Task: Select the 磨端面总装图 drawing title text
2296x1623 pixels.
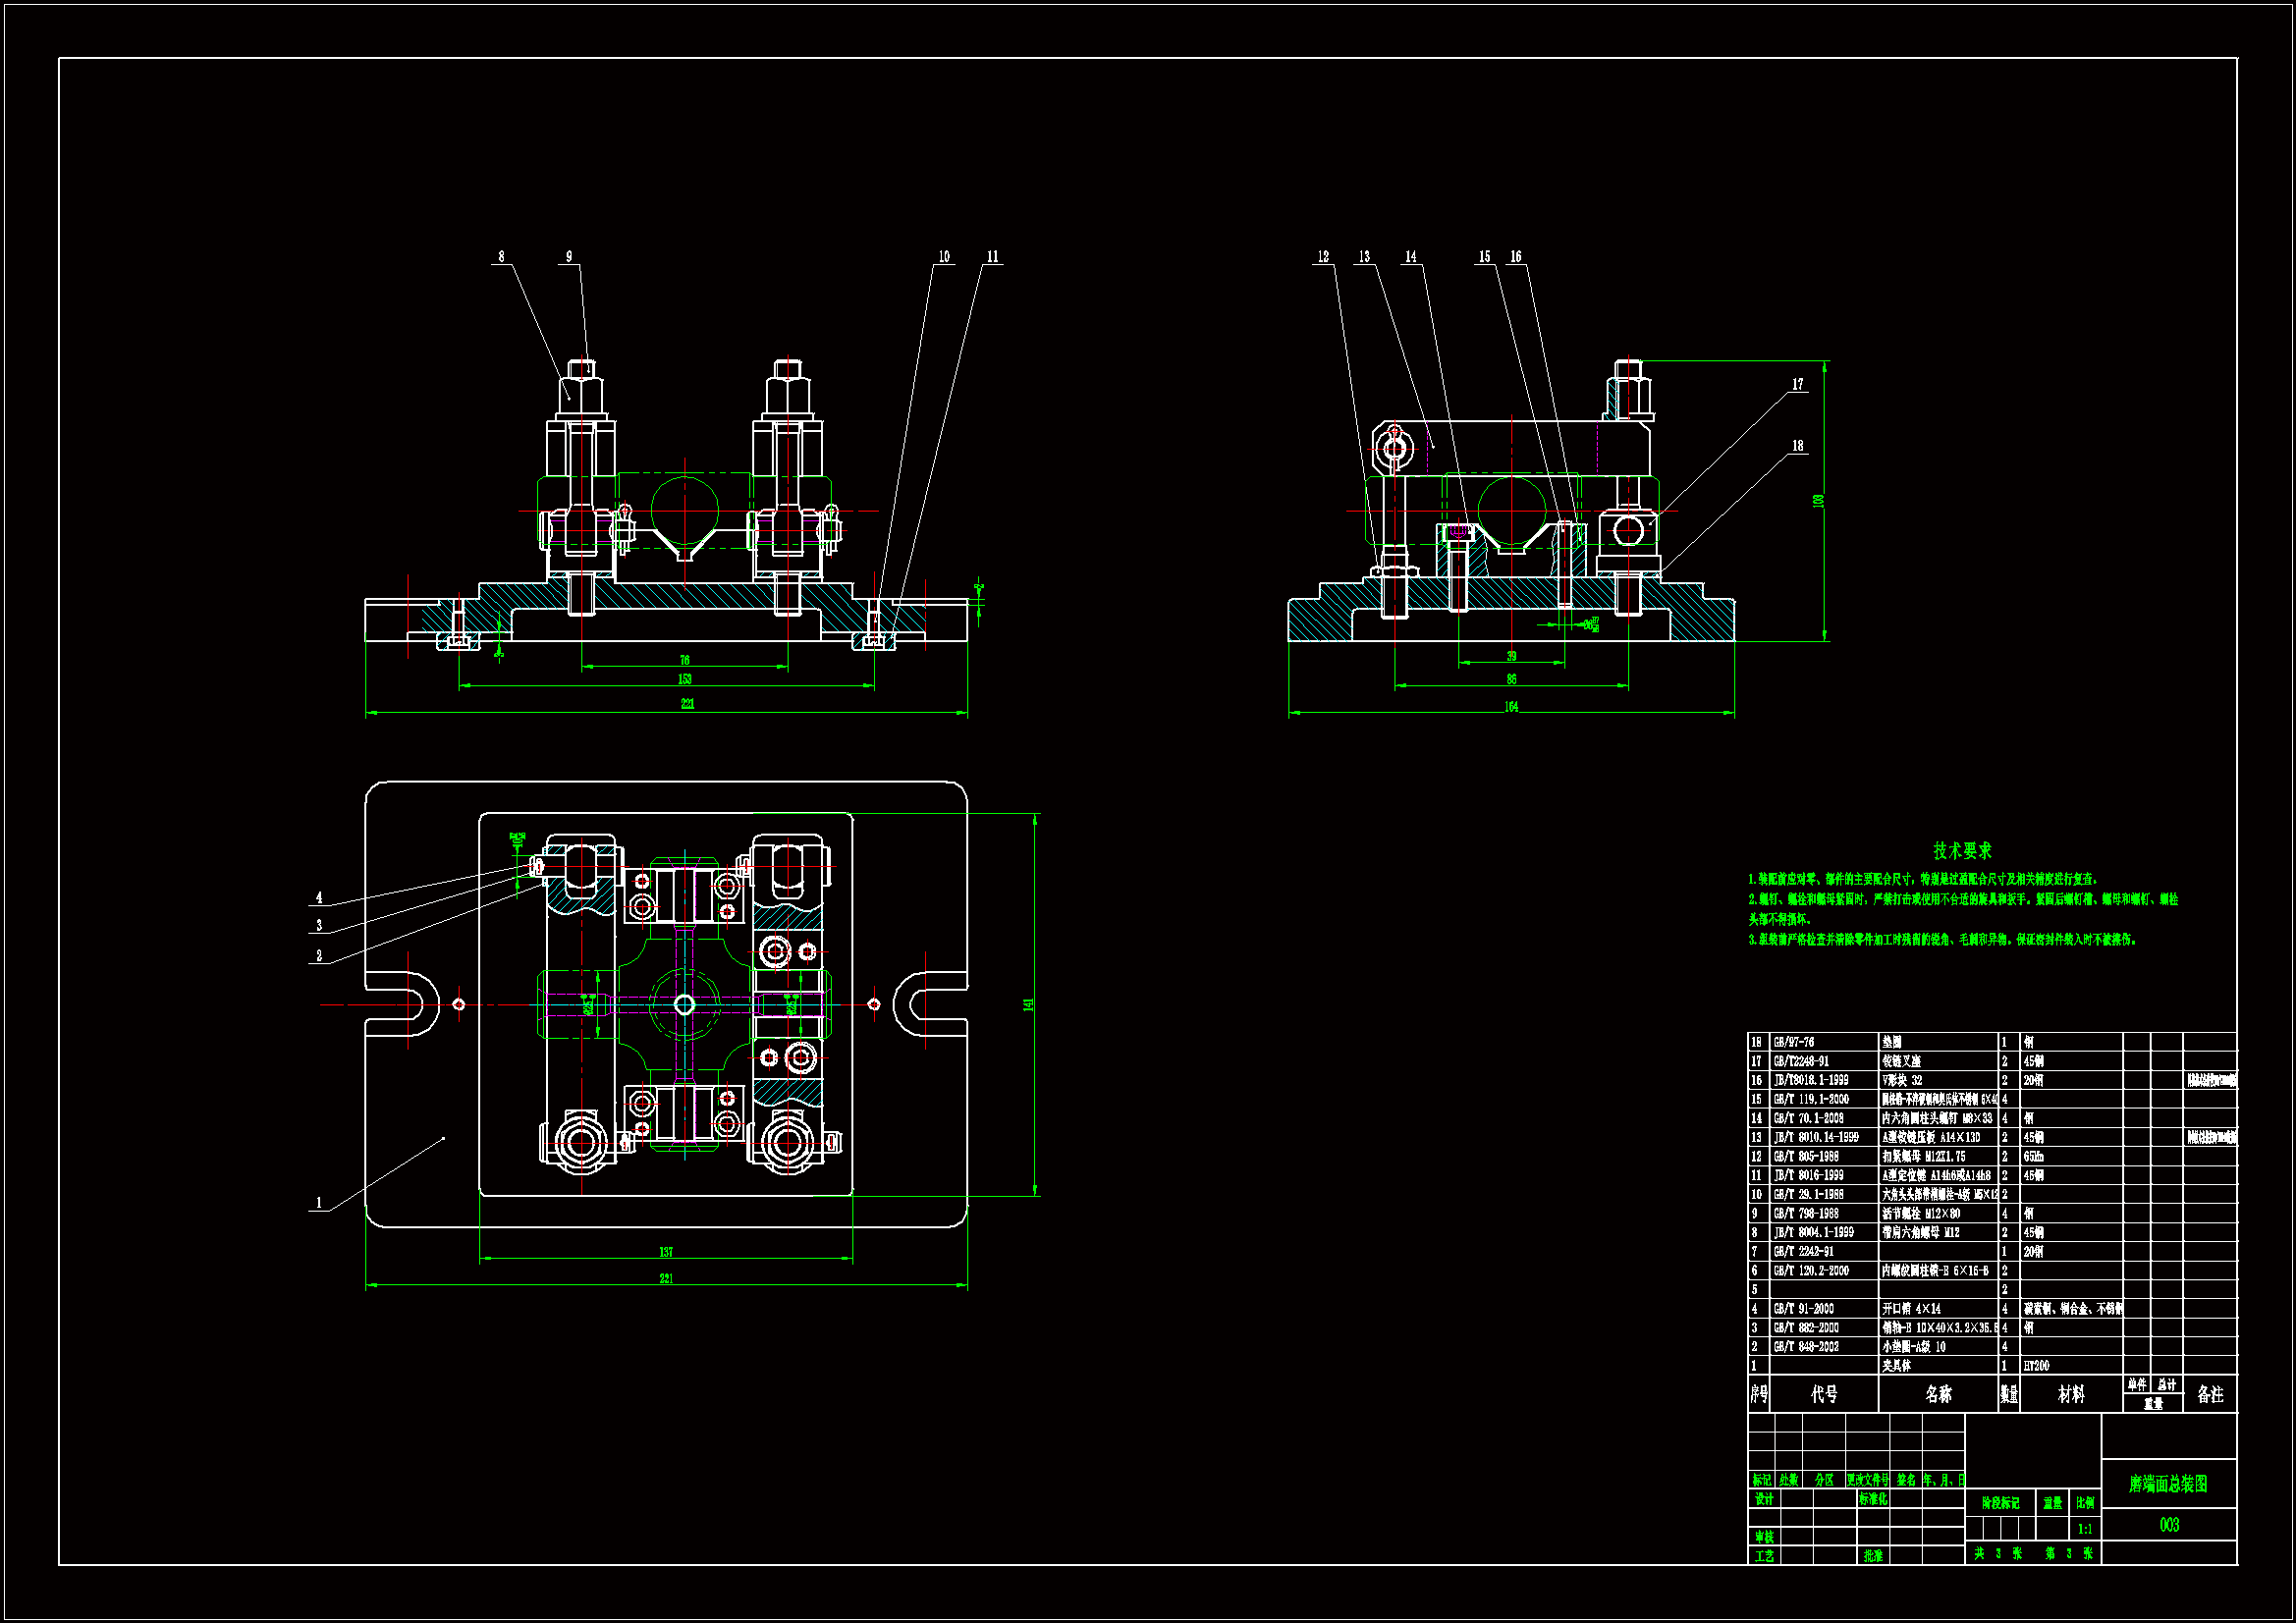Action: pos(2168,1484)
